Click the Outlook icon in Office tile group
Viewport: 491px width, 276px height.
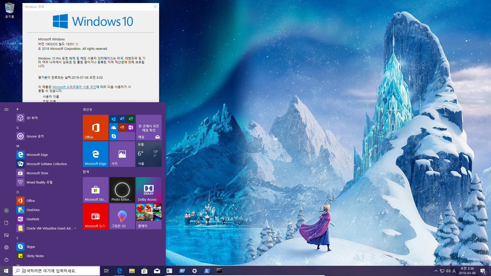[114, 119]
